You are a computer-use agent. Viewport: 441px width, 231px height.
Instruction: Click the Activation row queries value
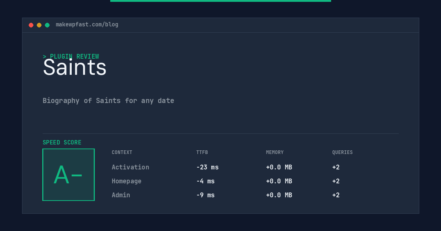pyautogui.click(x=336, y=167)
